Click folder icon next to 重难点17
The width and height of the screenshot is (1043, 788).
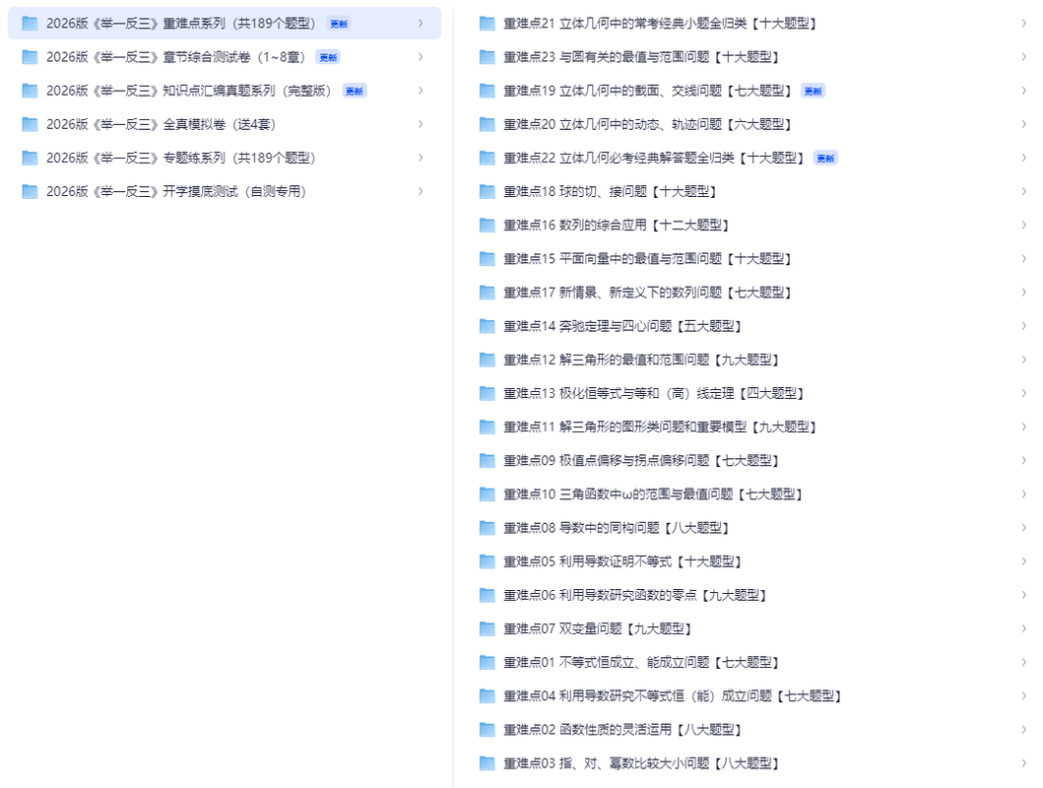(487, 293)
